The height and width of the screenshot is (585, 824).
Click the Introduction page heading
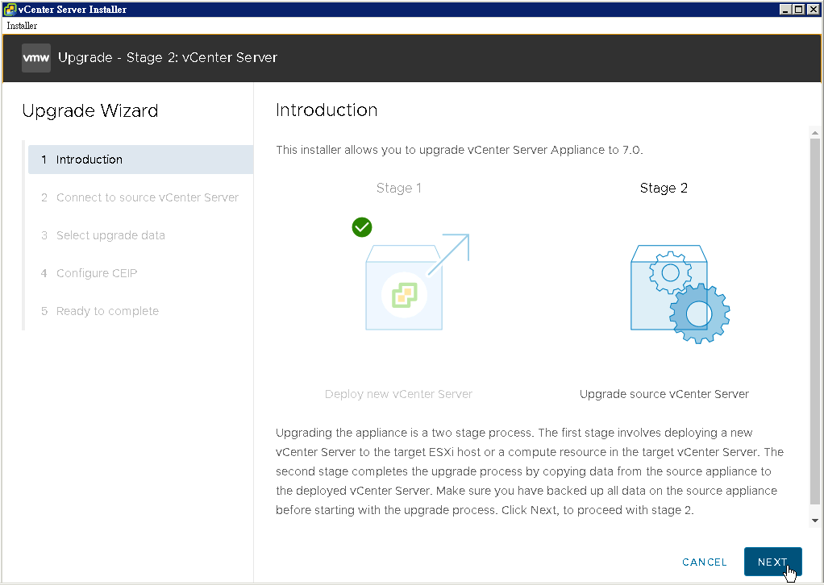click(327, 110)
